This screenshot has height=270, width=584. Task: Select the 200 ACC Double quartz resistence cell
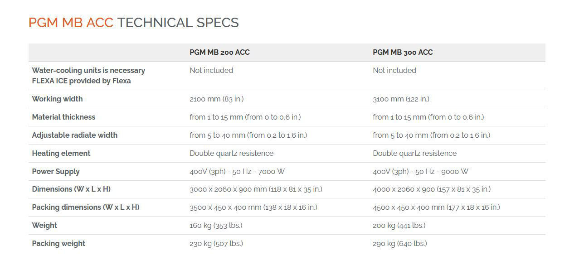(231, 153)
